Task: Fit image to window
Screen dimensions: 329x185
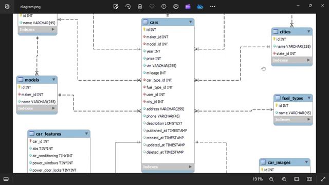Action: (x=297, y=179)
